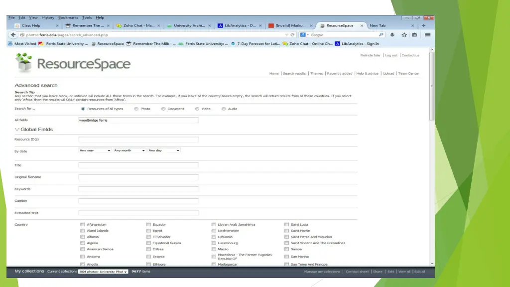510x287 pixels.
Task: Open the File menu
Action: (11, 17)
